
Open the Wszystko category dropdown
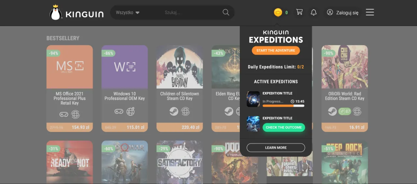pyautogui.click(x=128, y=13)
